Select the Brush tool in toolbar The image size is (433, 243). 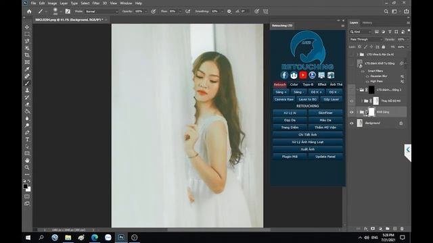(x=27, y=83)
